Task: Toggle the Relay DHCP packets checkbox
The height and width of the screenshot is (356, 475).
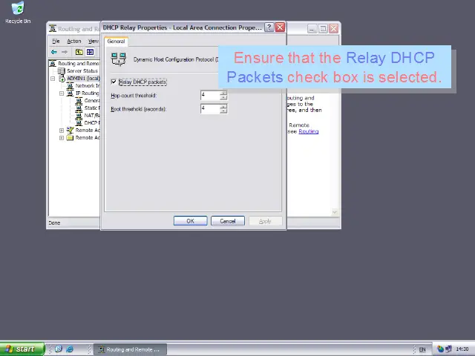Action: pos(114,82)
